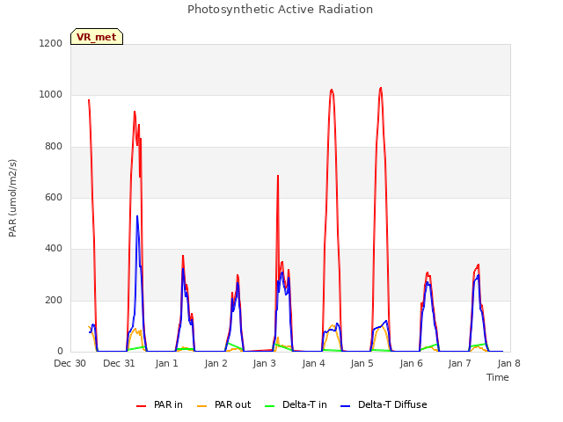
Task: Click the Jan 1 x-axis tick label
Action: (167, 363)
